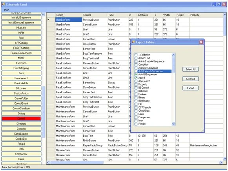Uncheck the AppId table checkbox
228x171 pixels.
click(136, 78)
